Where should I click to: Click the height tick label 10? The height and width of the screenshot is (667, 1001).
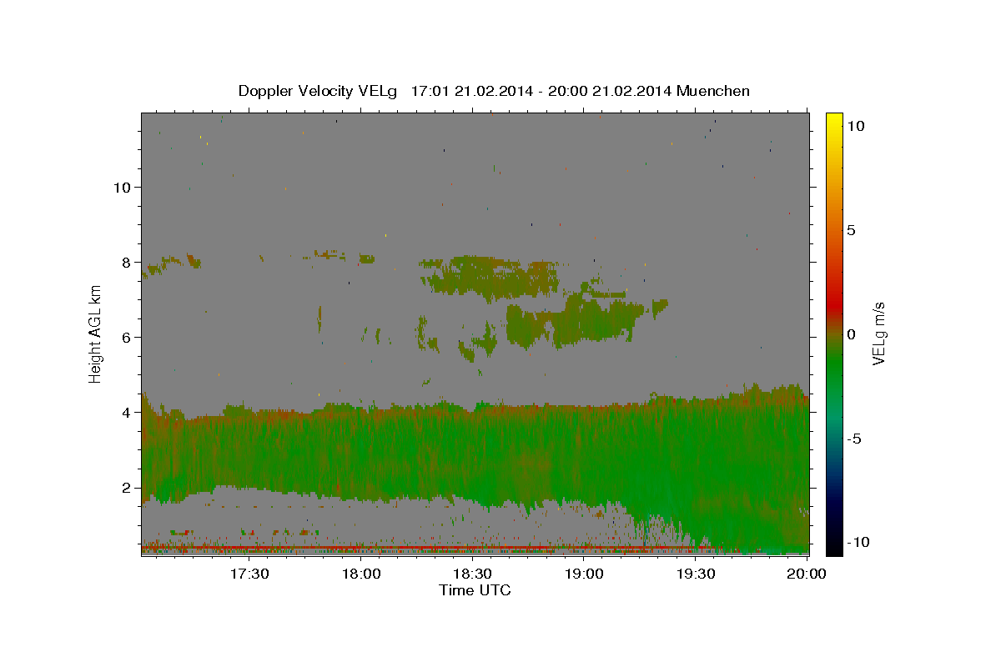click(x=121, y=187)
